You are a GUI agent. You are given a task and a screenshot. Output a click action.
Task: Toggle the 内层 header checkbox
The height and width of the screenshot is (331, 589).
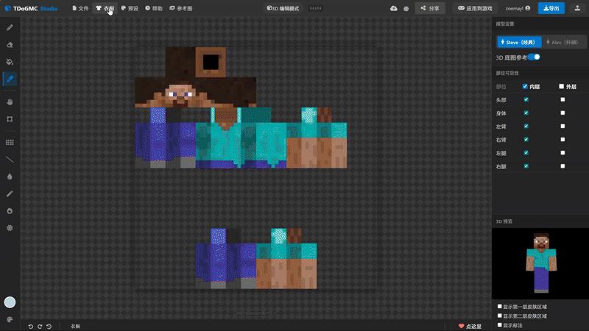click(x=525, y=86)
